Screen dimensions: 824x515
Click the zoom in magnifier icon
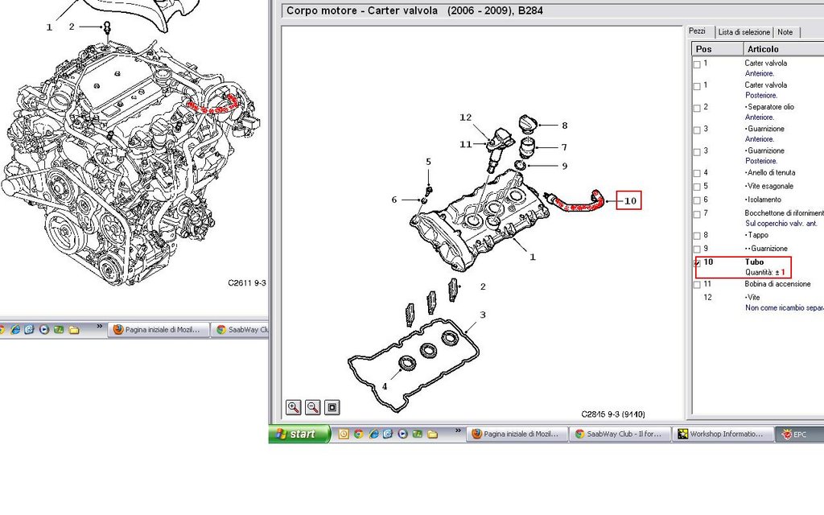[293, 406]
